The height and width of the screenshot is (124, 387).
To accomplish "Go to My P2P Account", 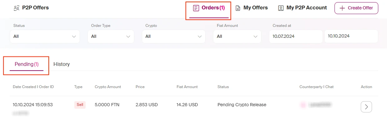I will point(302,8).
